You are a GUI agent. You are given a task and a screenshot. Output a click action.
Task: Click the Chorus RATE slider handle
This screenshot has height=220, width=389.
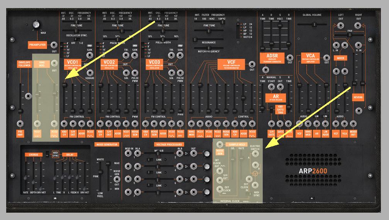pyautogui.click(x=25, y=178)
